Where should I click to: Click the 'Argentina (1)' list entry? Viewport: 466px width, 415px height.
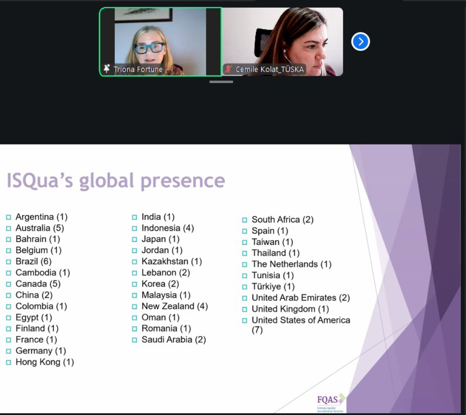42,217
